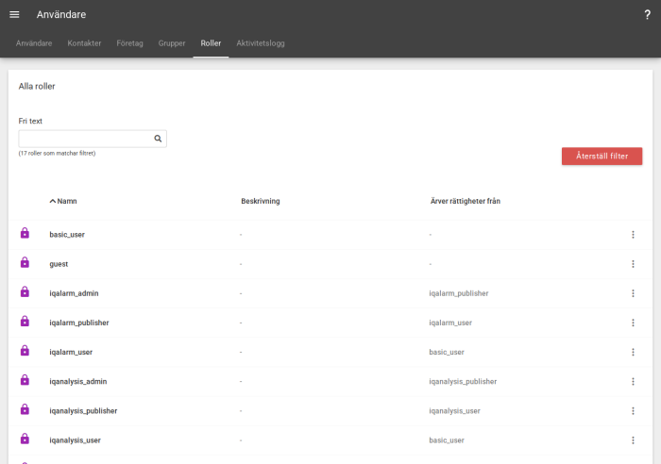Click inherited iqalarm_user in iqalarm_publisher row

(450, 323)
